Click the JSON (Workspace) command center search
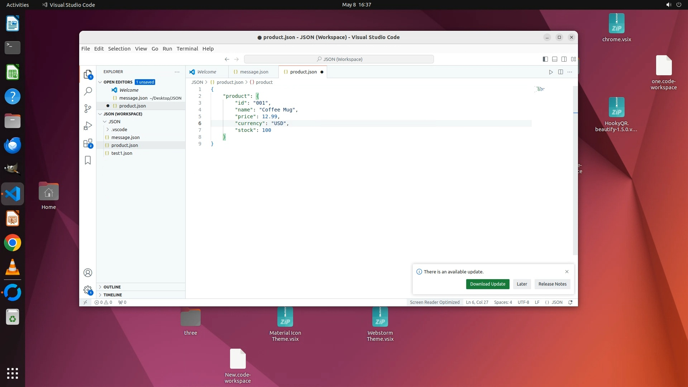Image resolution: width=688 pixels, height=387 pixels. pyautogui.click(x=339, y=59)
